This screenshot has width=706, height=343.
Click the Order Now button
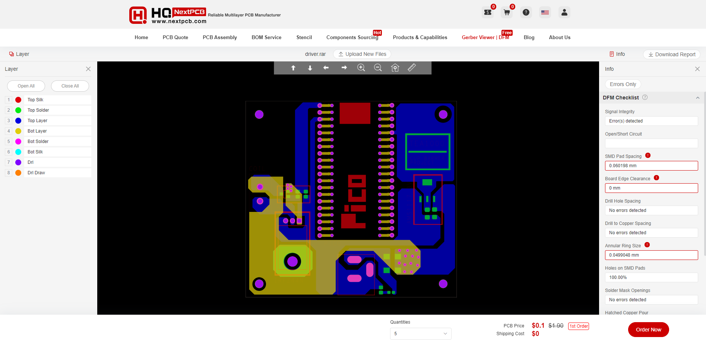coord(648,330)
